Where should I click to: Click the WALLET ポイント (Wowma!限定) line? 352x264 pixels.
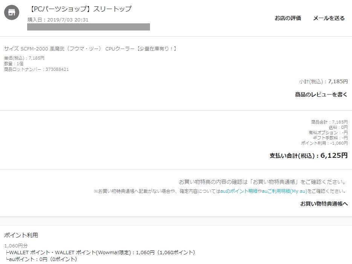(100, 253)
